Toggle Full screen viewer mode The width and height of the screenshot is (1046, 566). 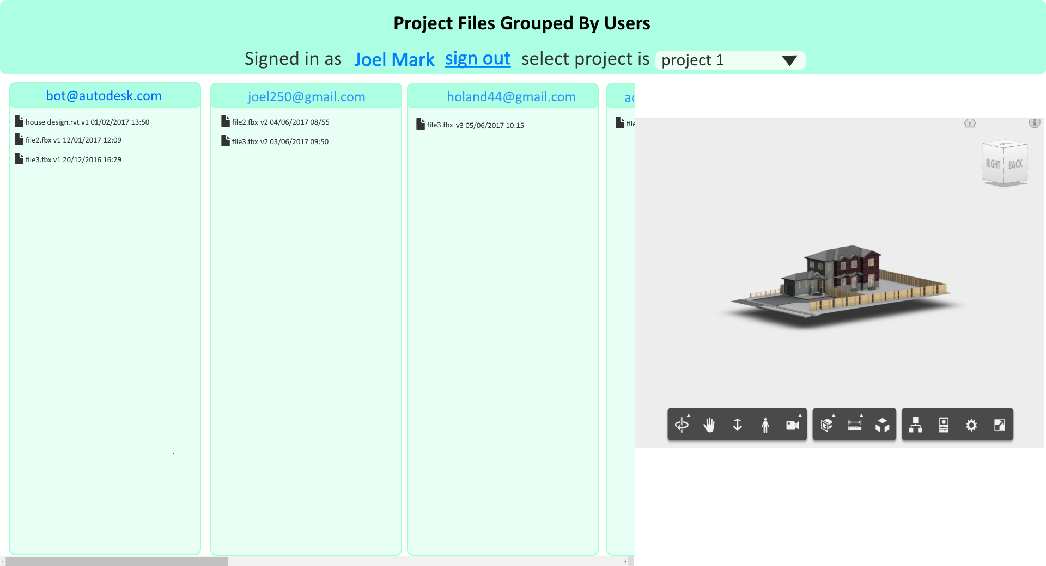click(1000, 424)
